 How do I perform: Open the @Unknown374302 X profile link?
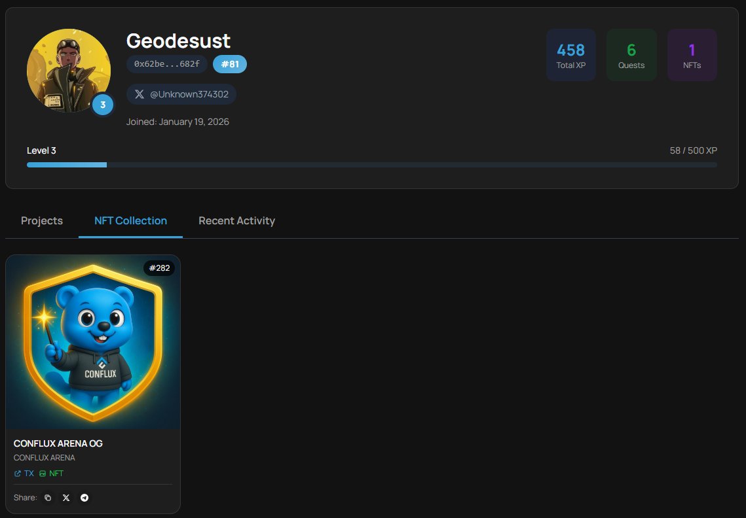(181, 94)
